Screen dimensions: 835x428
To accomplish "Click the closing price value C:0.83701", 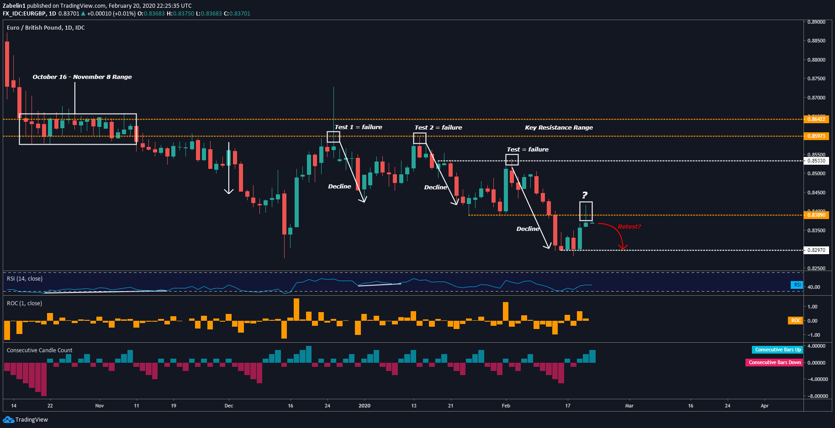I will (x=237, y=14).
